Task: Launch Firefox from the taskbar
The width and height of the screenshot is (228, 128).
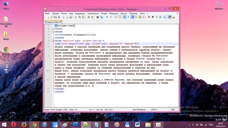Action: pyautogui.click(x=24, y=125)
